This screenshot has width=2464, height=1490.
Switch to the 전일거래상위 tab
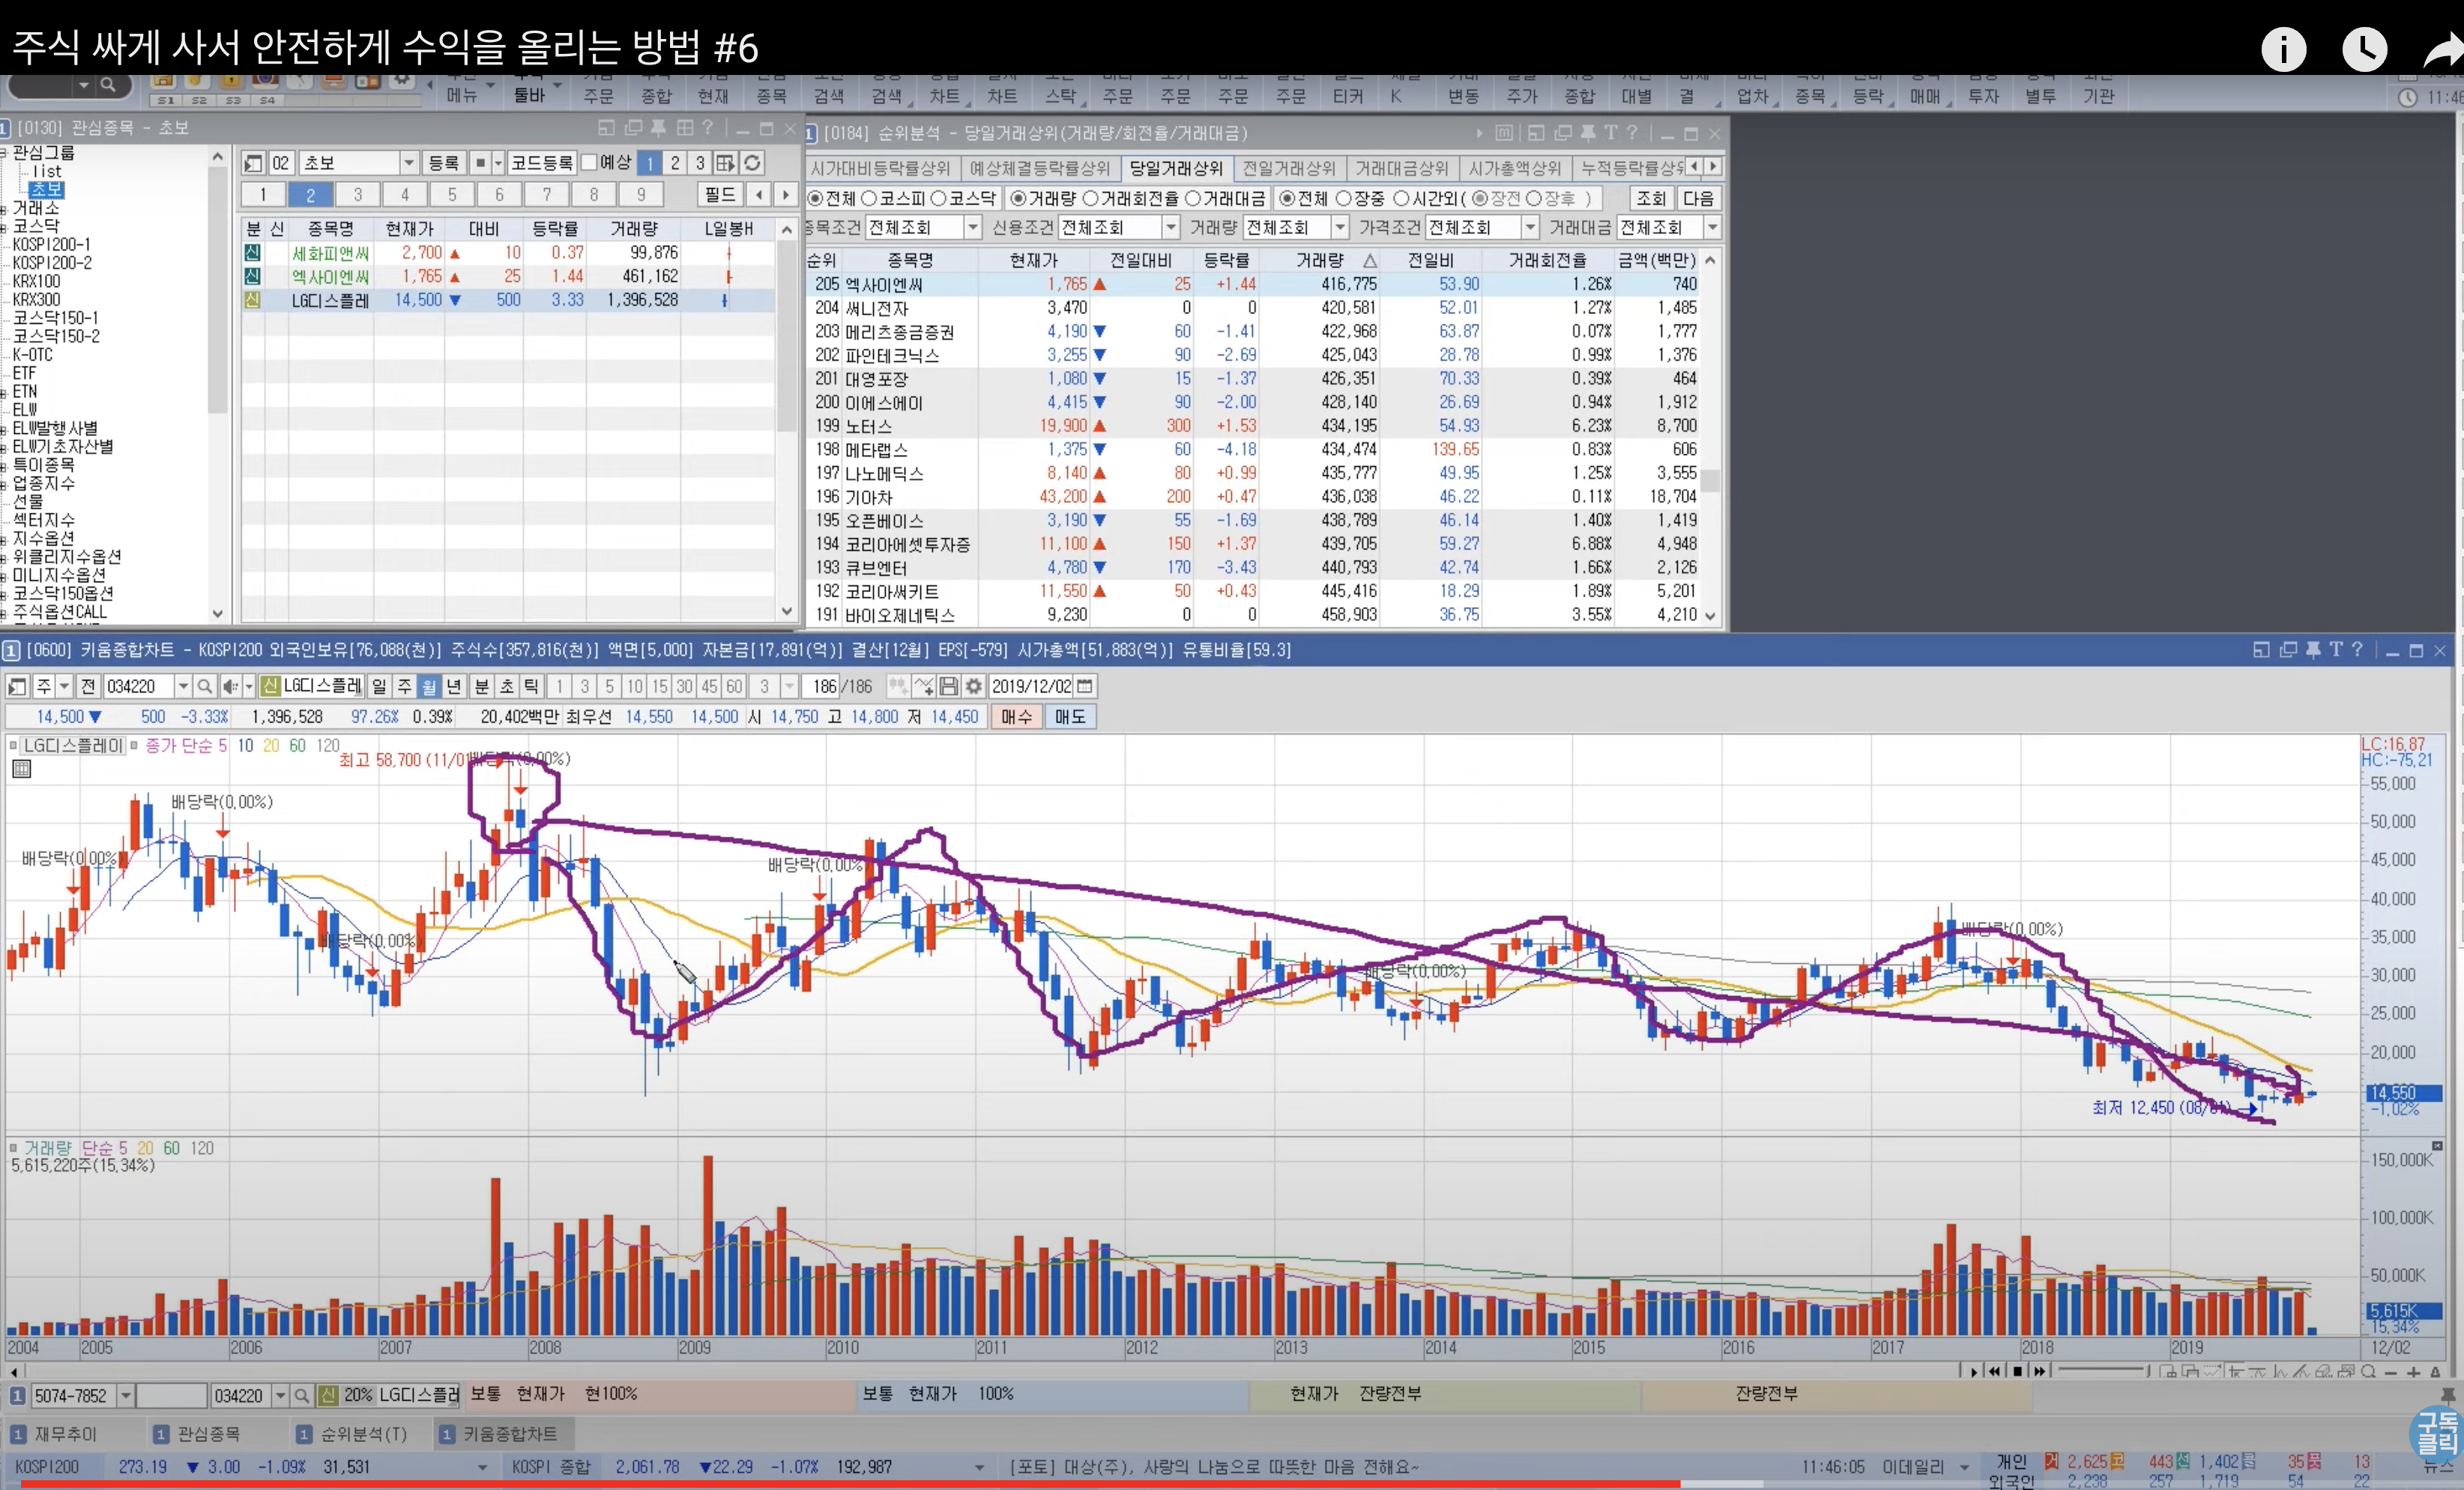(1288, 168)
